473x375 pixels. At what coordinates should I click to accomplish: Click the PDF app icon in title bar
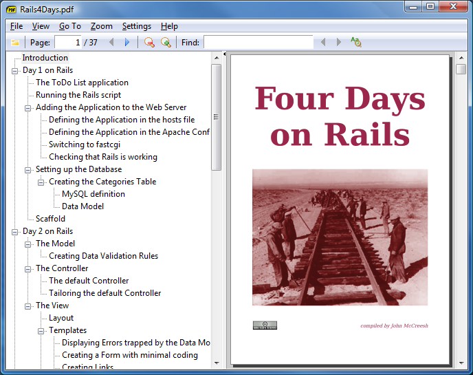coord(11,10)
